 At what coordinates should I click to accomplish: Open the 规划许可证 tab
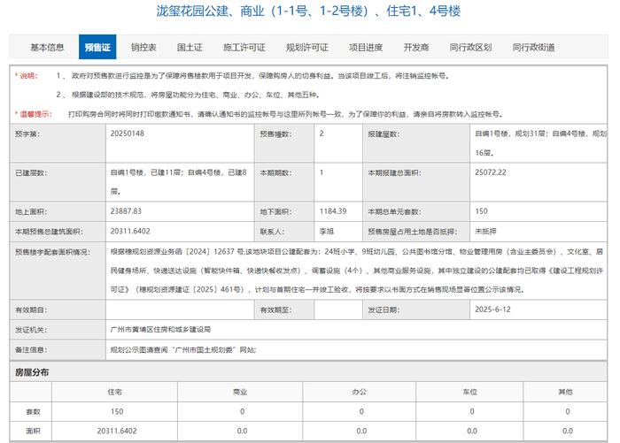click(307, 48)
